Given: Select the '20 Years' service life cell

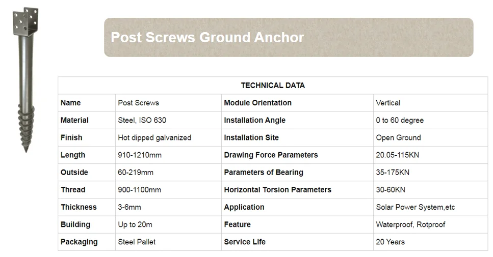Looking at the screenshot, I should tap(391, 242).
